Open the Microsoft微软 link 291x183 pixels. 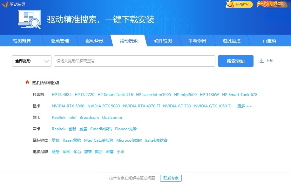coord(129,140)
